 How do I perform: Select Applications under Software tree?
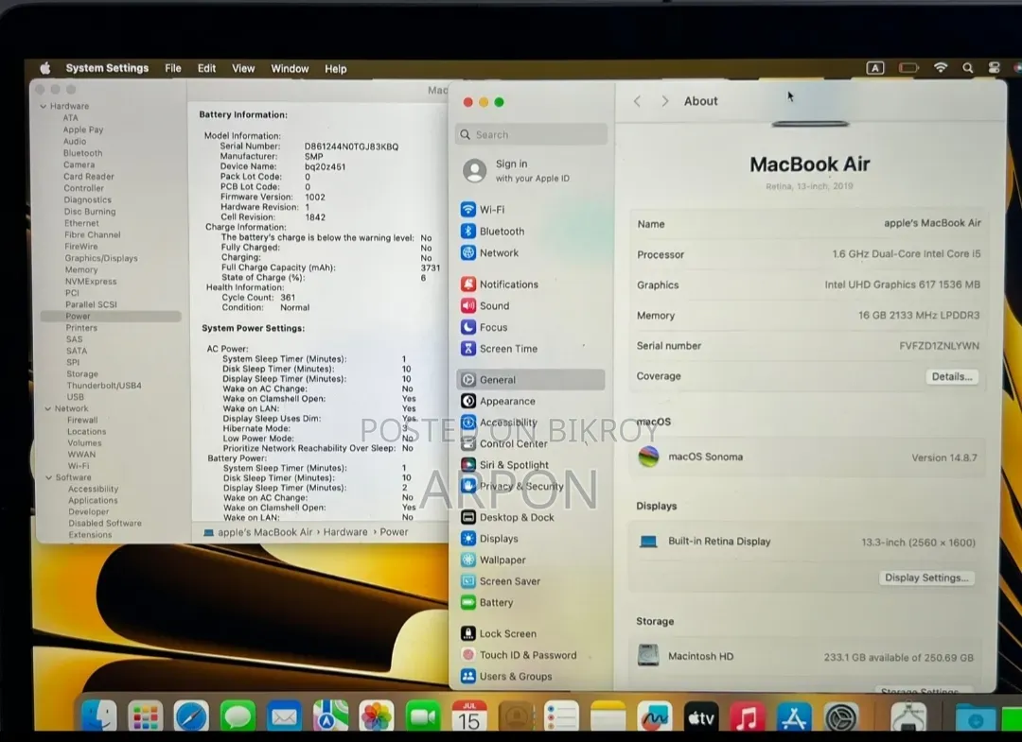(93, 500)
